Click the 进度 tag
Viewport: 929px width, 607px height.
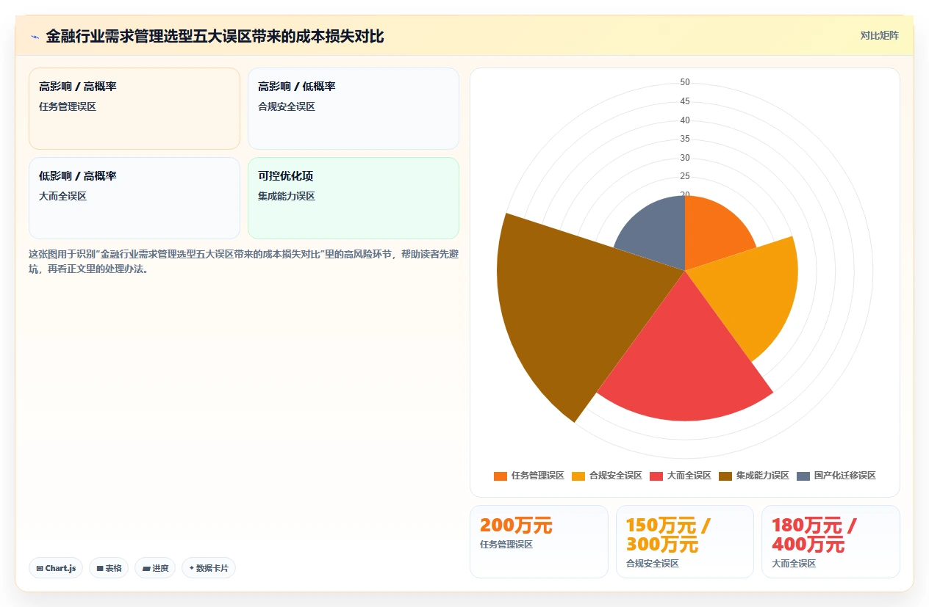coord(155,568)
